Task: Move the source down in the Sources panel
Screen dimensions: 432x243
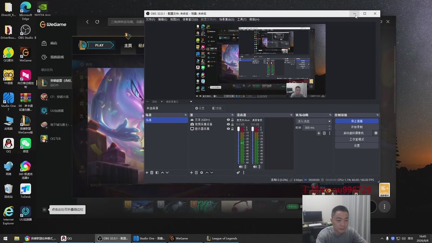Action: click(212, 172)
